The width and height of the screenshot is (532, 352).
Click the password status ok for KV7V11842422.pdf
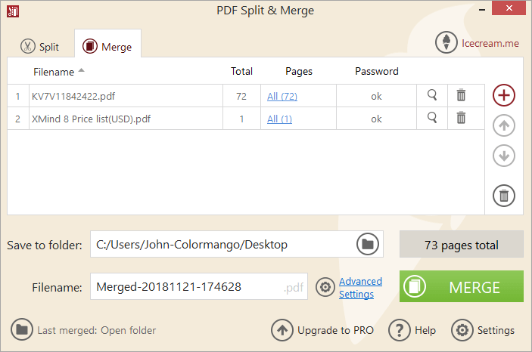pyautogui.click(x=376, y=97)
